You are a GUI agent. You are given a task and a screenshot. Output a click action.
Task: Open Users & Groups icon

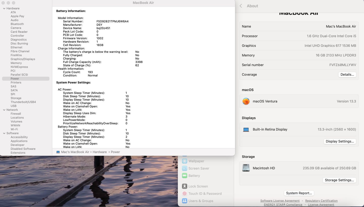(185, 201)
